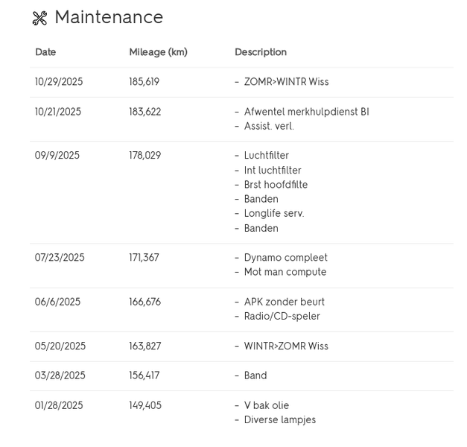Click the WINTR>ZOMR Wiss description

coord(286,346)
